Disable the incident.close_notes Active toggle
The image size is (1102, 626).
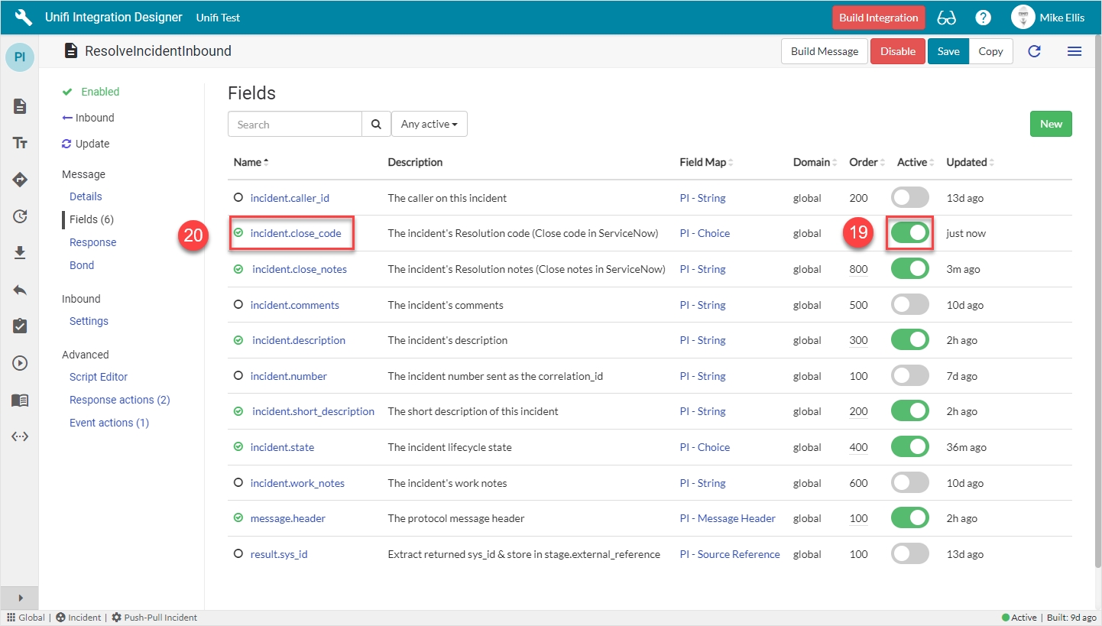(909, 269)
